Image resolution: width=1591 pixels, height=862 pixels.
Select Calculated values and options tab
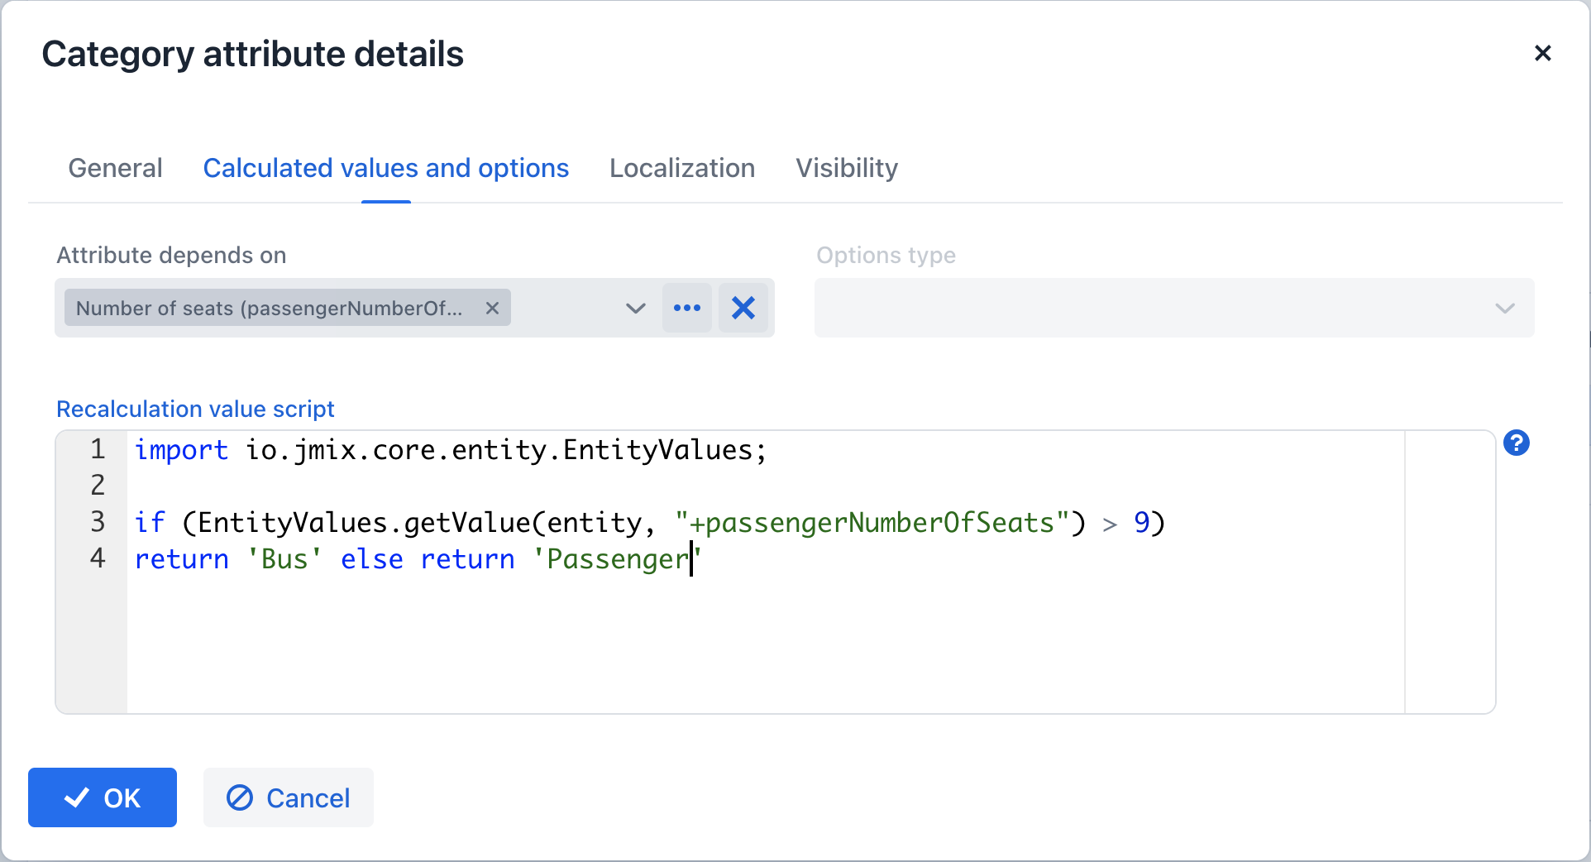(x=385, y=168)
